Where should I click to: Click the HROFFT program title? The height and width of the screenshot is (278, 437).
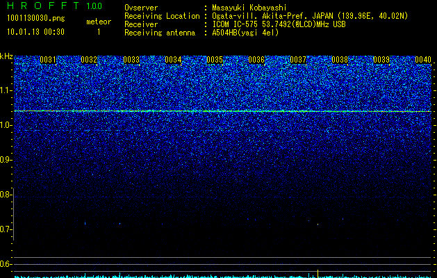pos(43,6)
